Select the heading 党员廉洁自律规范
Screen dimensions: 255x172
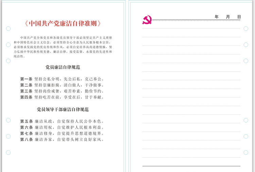(63, 67)
